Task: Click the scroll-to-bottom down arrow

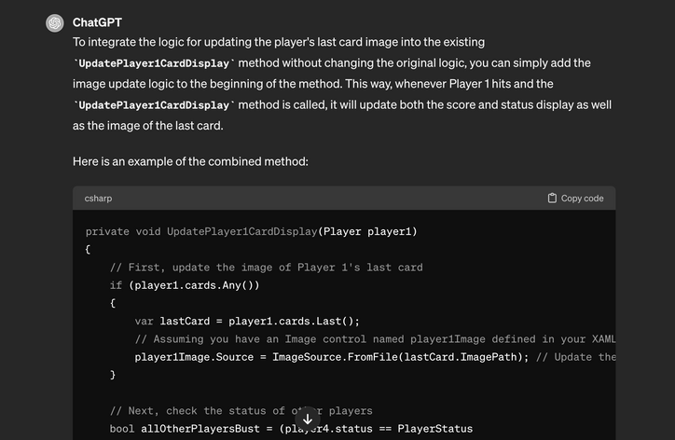Action: click(x=308, y=419)
